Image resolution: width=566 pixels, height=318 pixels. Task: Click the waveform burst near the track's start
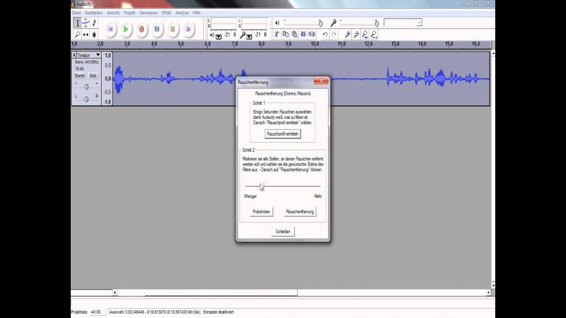point(118,79)
